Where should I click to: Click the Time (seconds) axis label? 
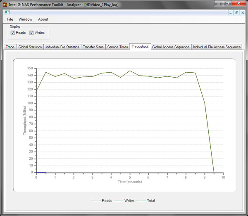pos(130,182)
